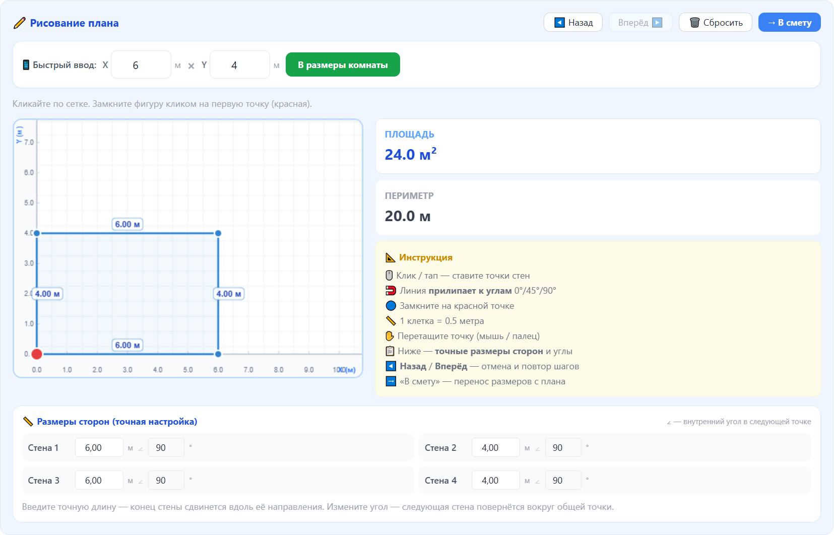
Task: Click the X quick input field
Action: [141, 65]
